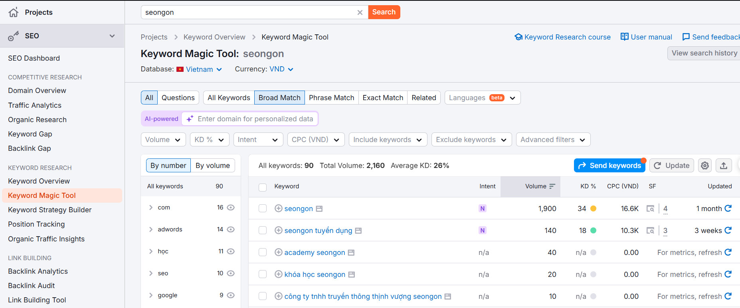
Task: Check the công ty tnhh truyền thông row
Action: coord(263,296)
